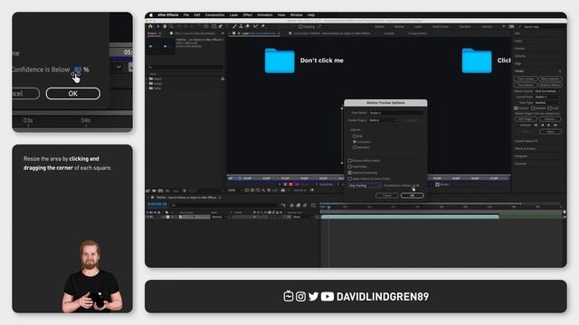Open the Tracker Plug-in dropdown
The width and height of the screenshot is (579, 325).
pyautogui.click(x=384, y=120)
